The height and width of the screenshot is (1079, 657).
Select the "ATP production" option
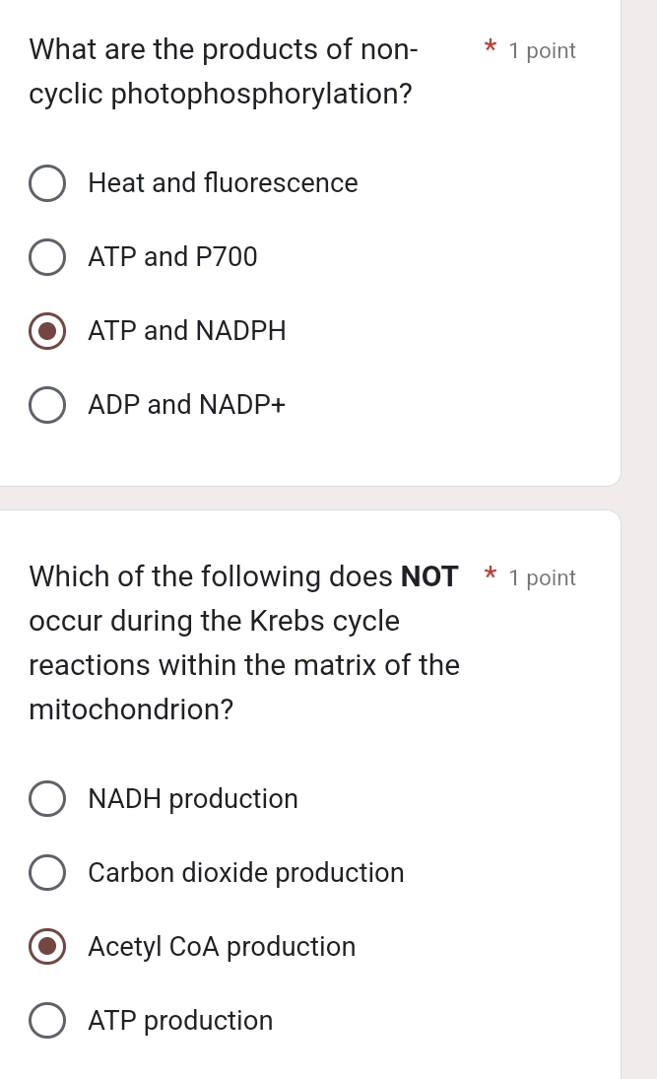pyautogui.click(x=47, y=1020)
